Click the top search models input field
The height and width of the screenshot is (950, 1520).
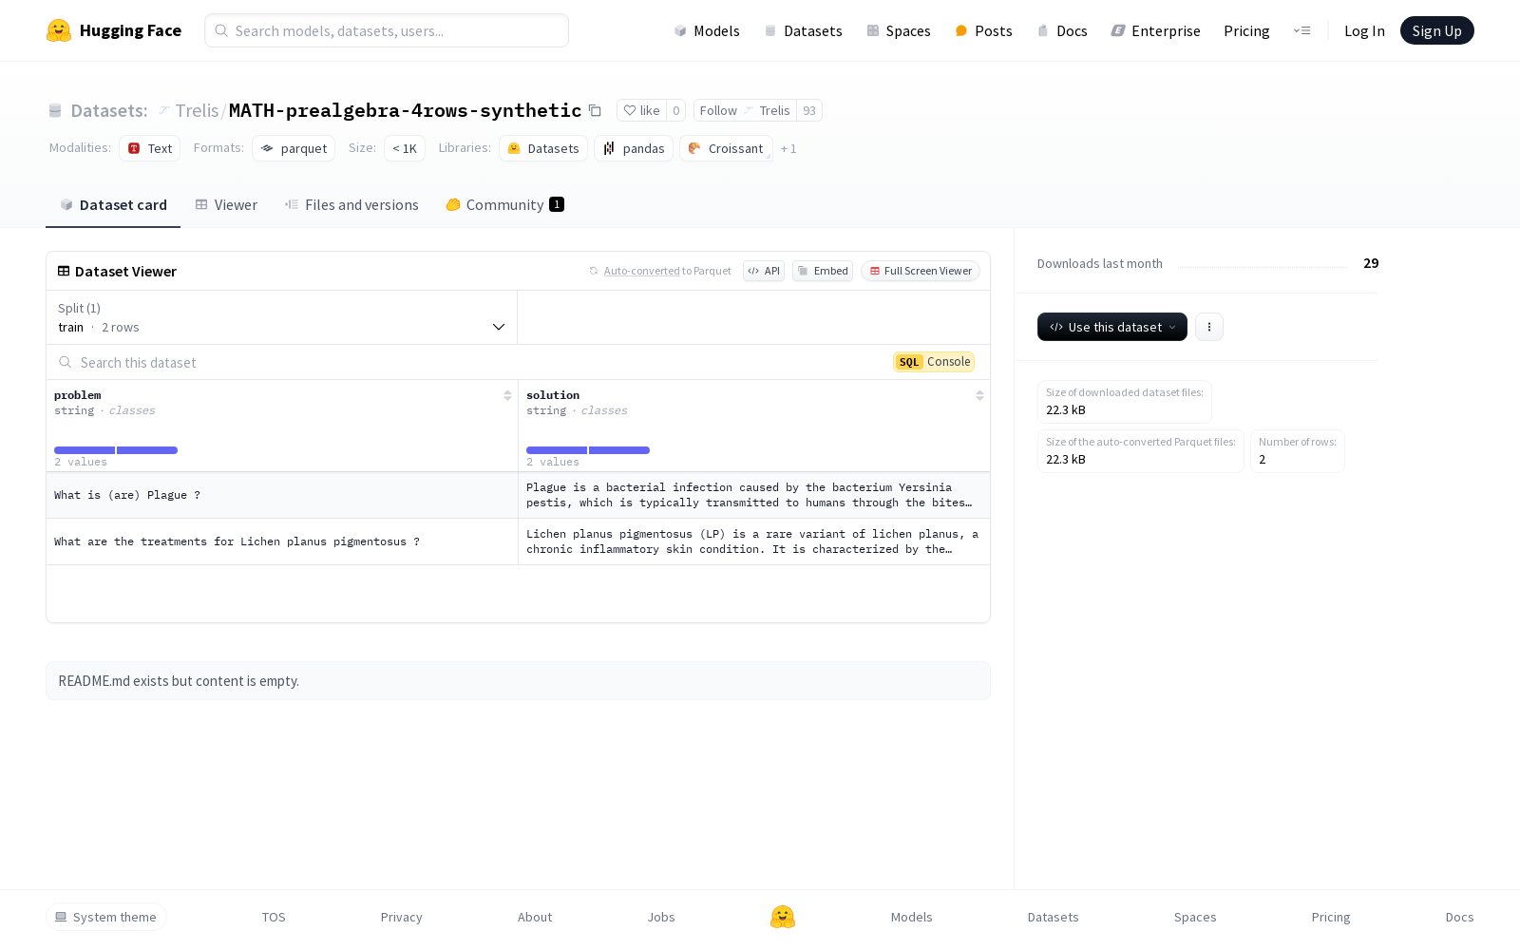387,30
